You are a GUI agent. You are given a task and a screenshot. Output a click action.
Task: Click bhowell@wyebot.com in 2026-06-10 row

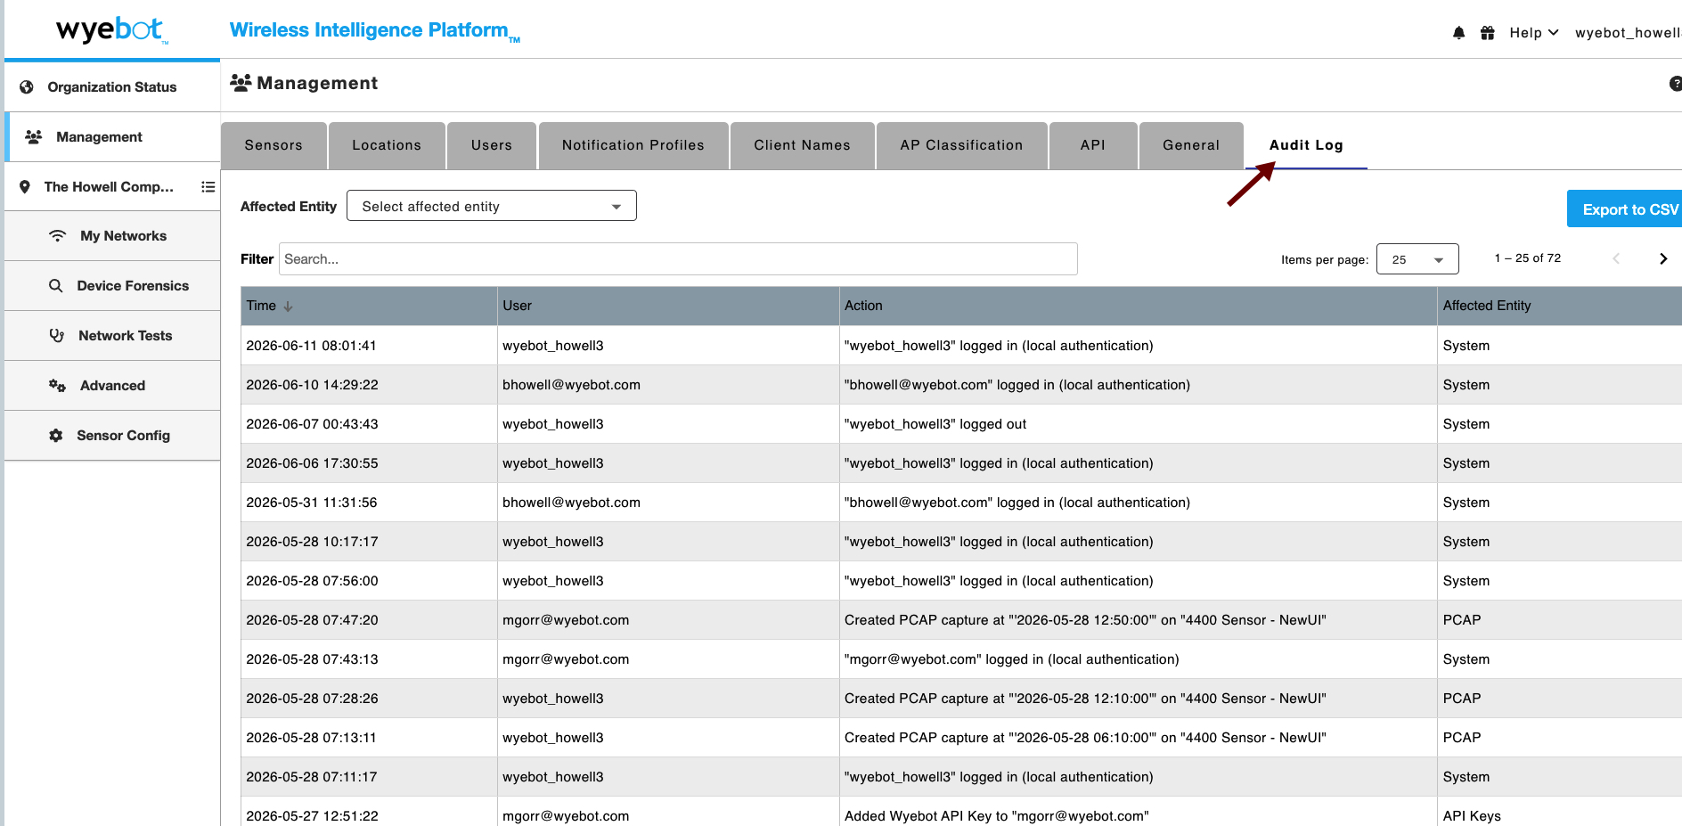pos(571,385)
